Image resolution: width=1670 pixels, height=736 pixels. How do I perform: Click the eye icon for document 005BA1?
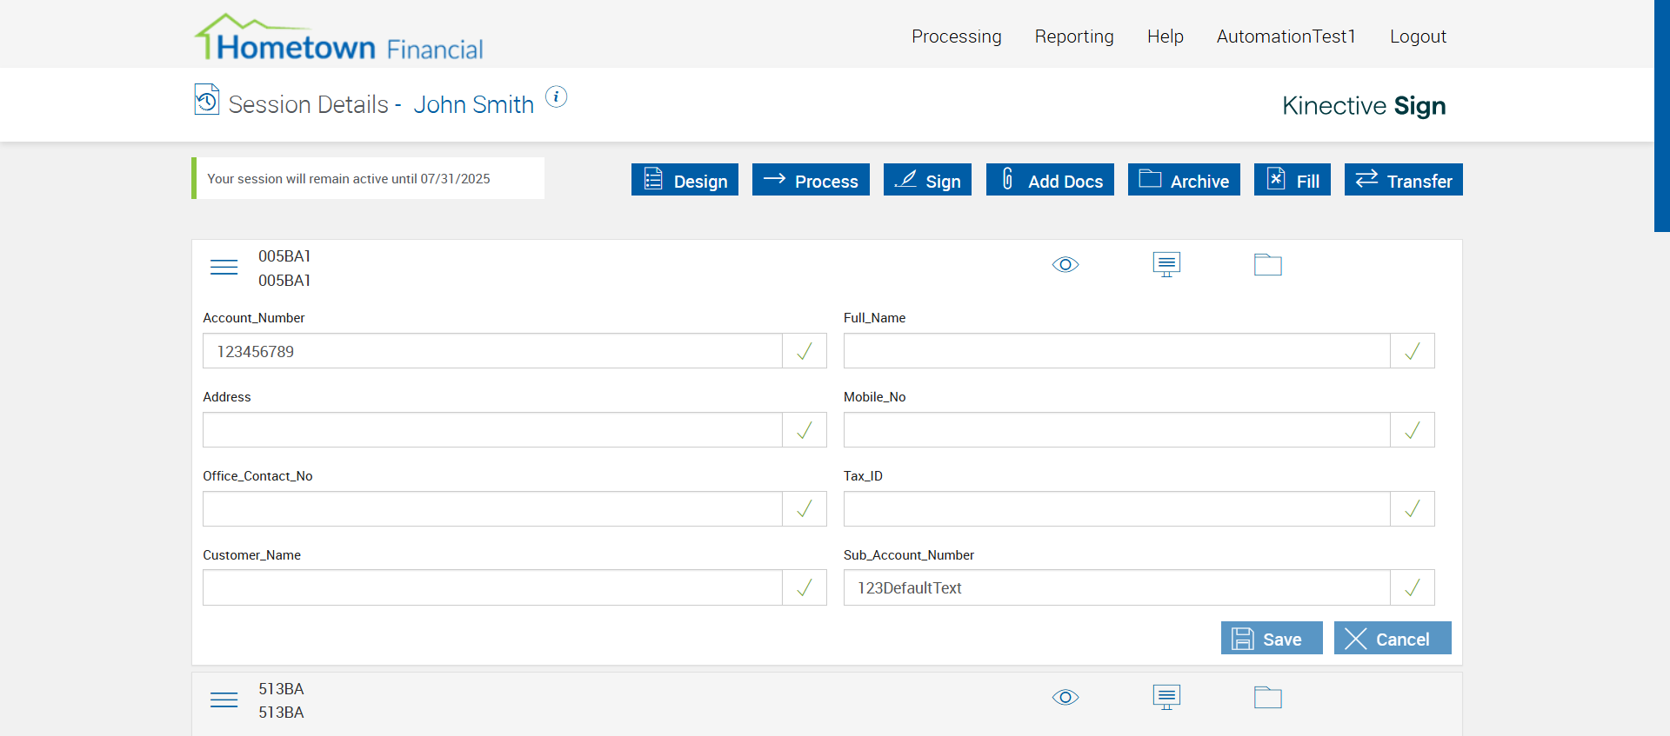point(1065,265)
